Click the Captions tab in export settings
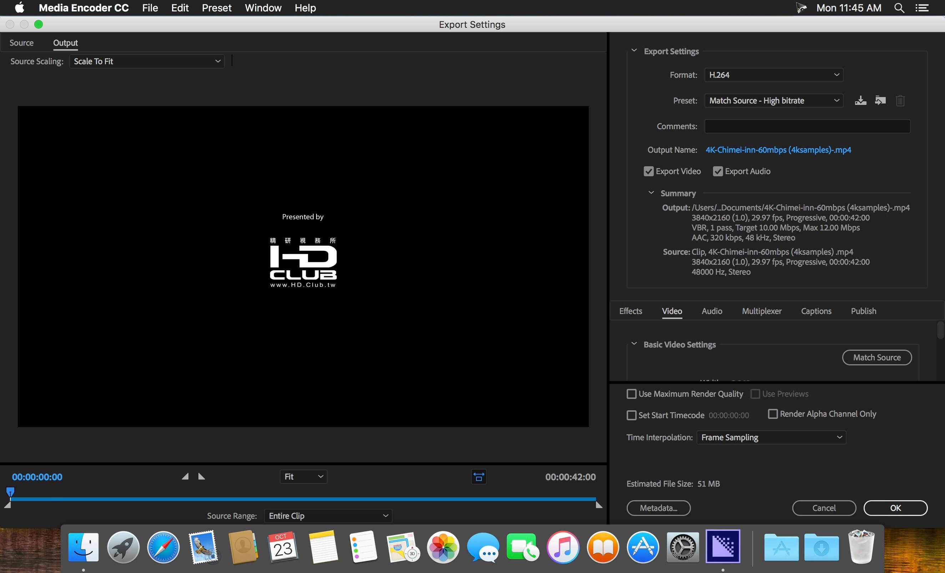The height and width of the screenshot is (573, 945). [x=816, y=311]
